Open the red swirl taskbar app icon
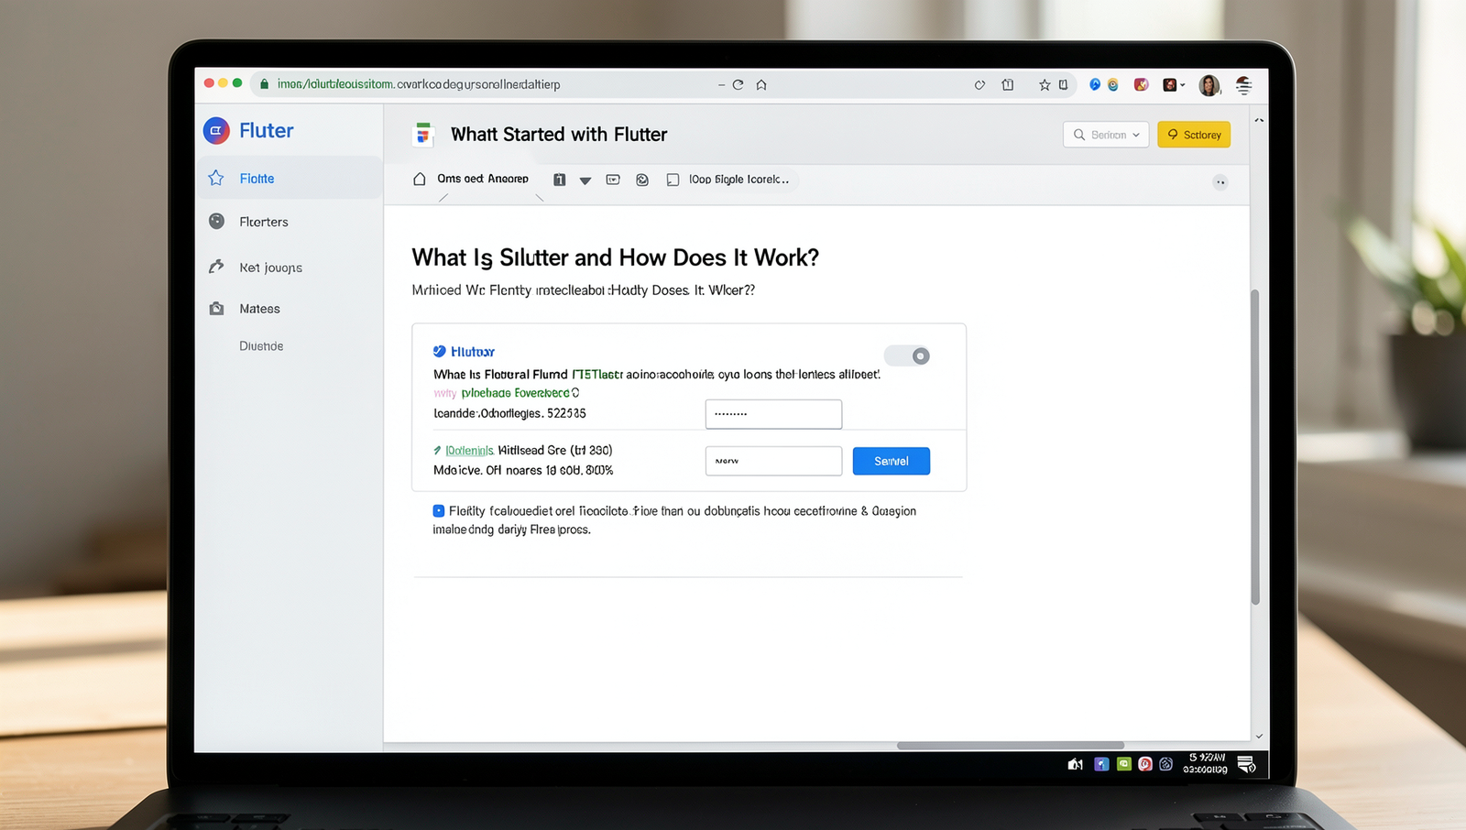Image resolution: width=1466 pixels, height=830 pixels. coord(1145,764)
